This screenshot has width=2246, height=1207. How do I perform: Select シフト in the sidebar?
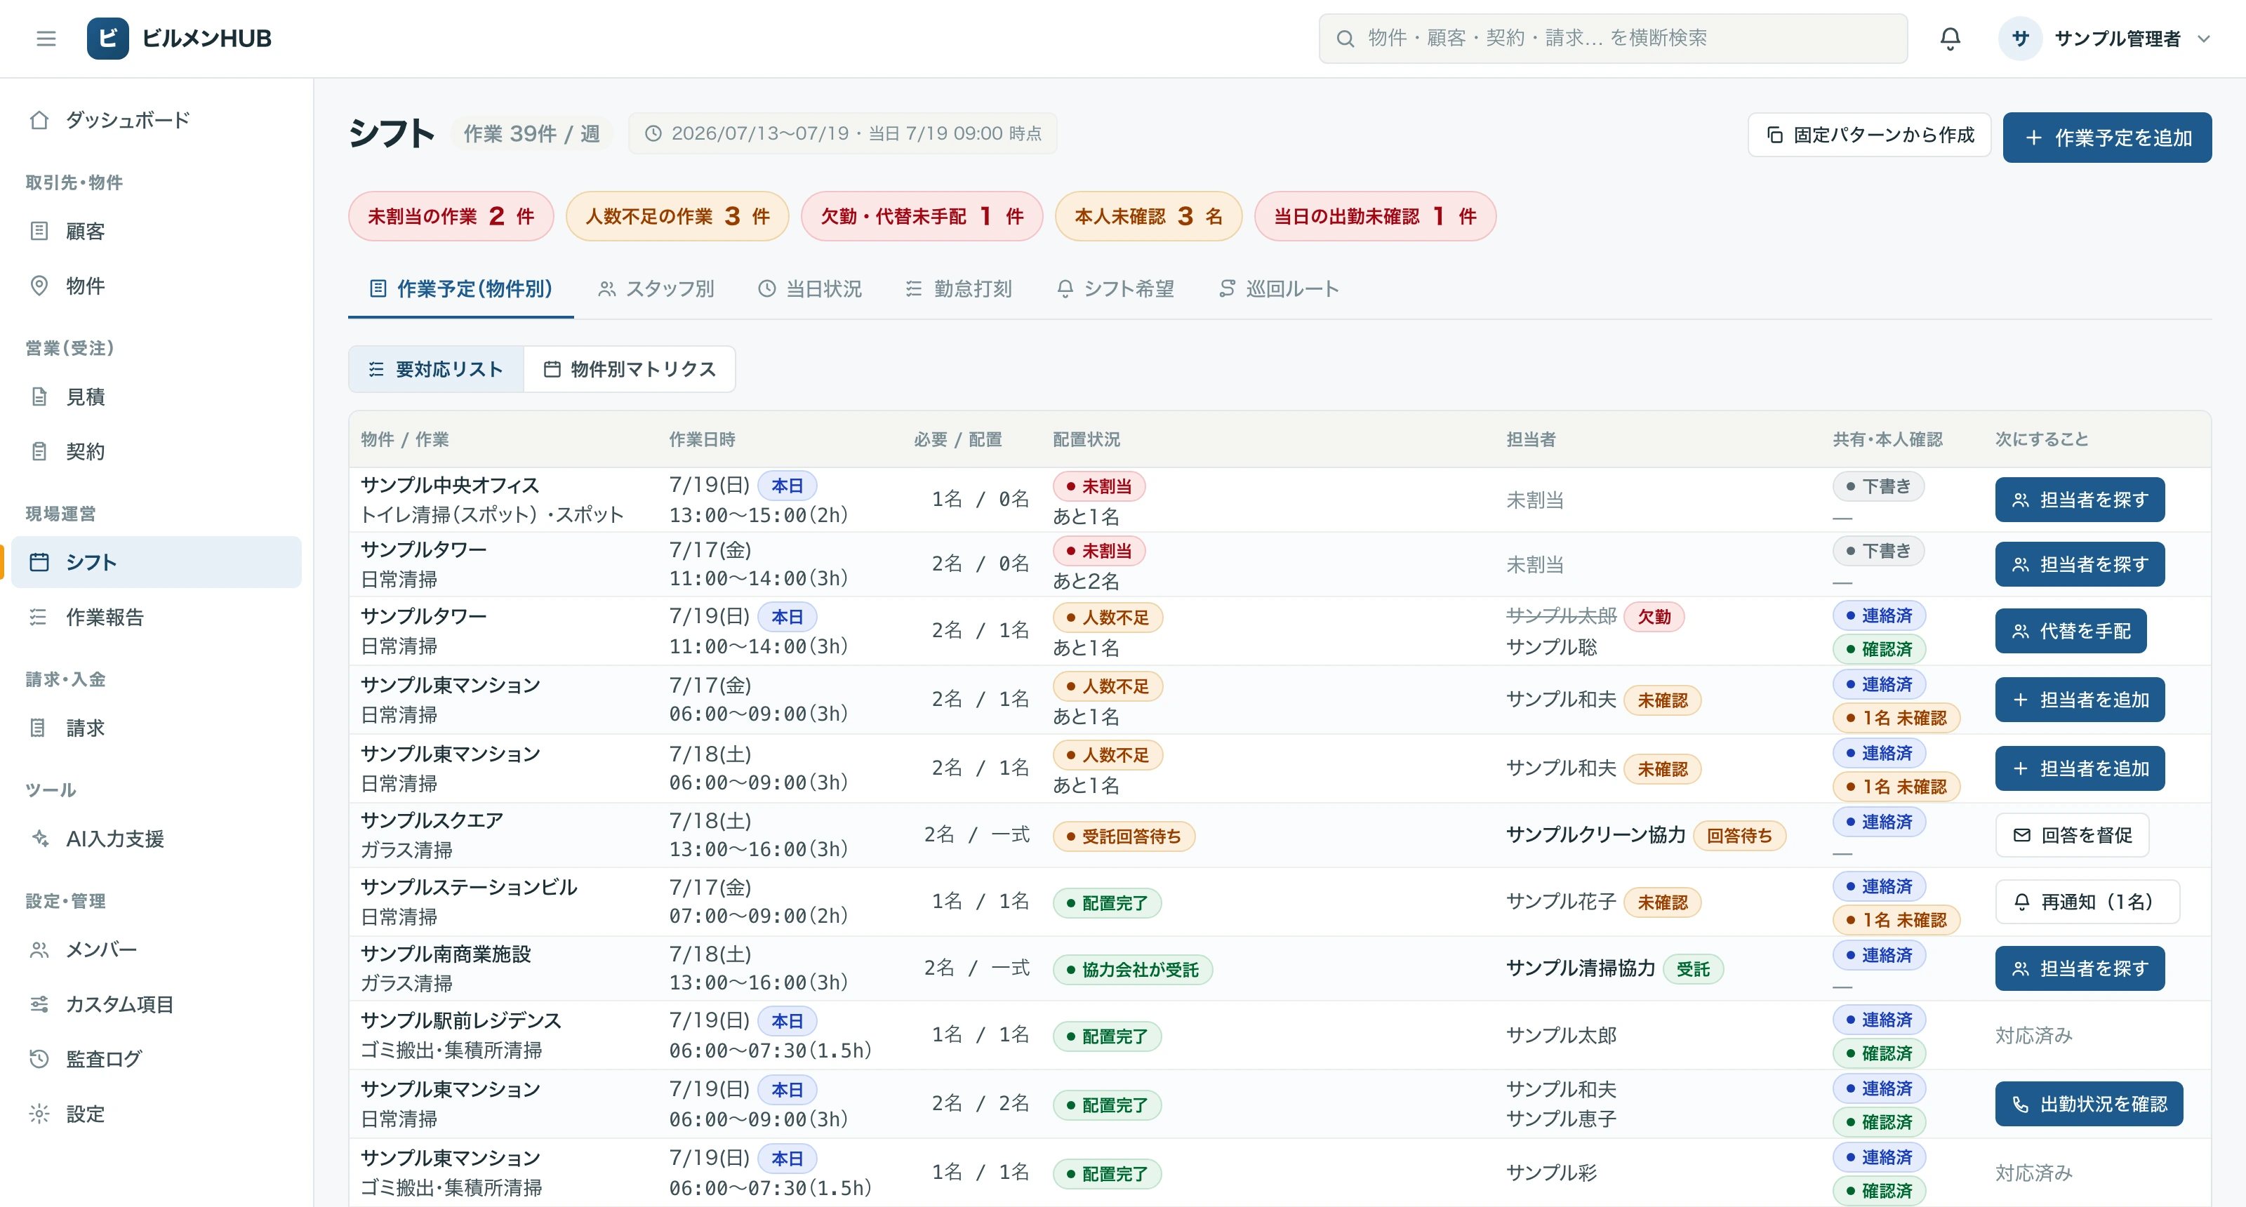157,562
